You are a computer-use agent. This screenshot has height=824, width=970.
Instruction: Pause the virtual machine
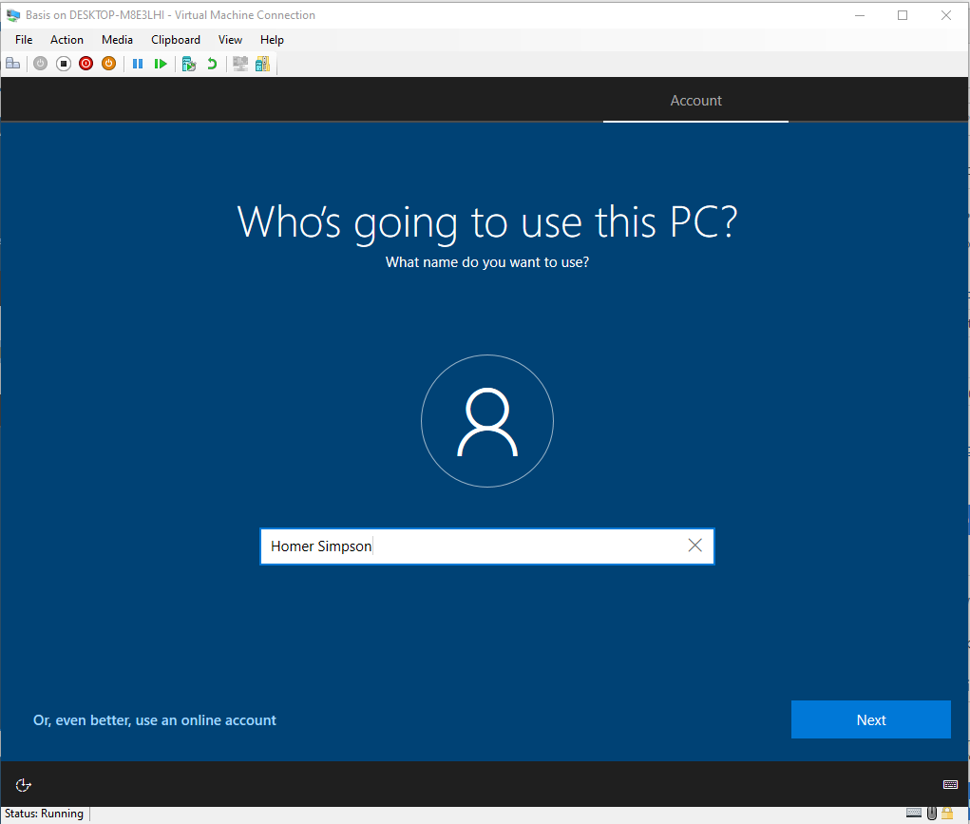point(138,64)
